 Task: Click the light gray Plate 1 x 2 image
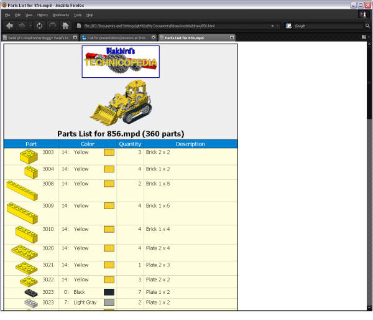[31, 303]
